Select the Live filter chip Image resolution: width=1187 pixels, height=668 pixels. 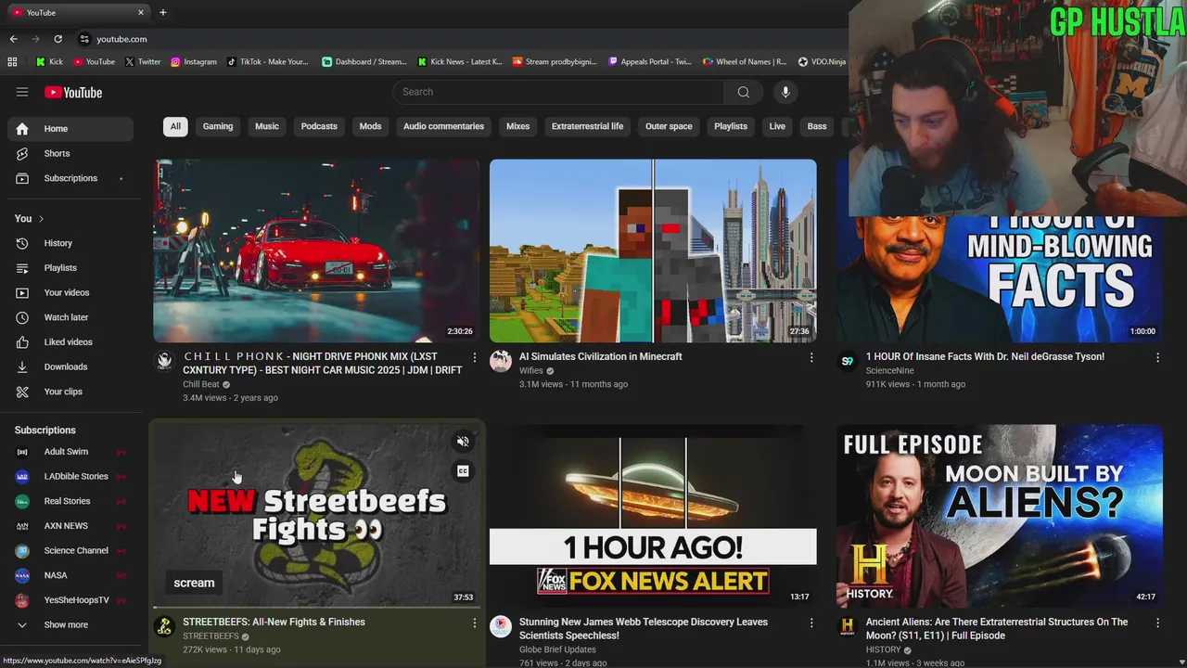777,126
